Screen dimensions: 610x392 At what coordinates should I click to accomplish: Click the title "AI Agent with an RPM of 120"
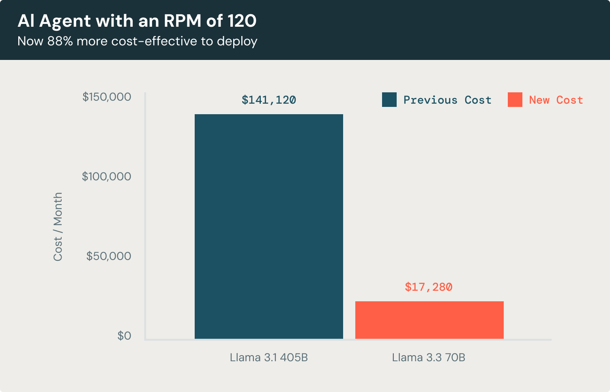coord(137,21)
